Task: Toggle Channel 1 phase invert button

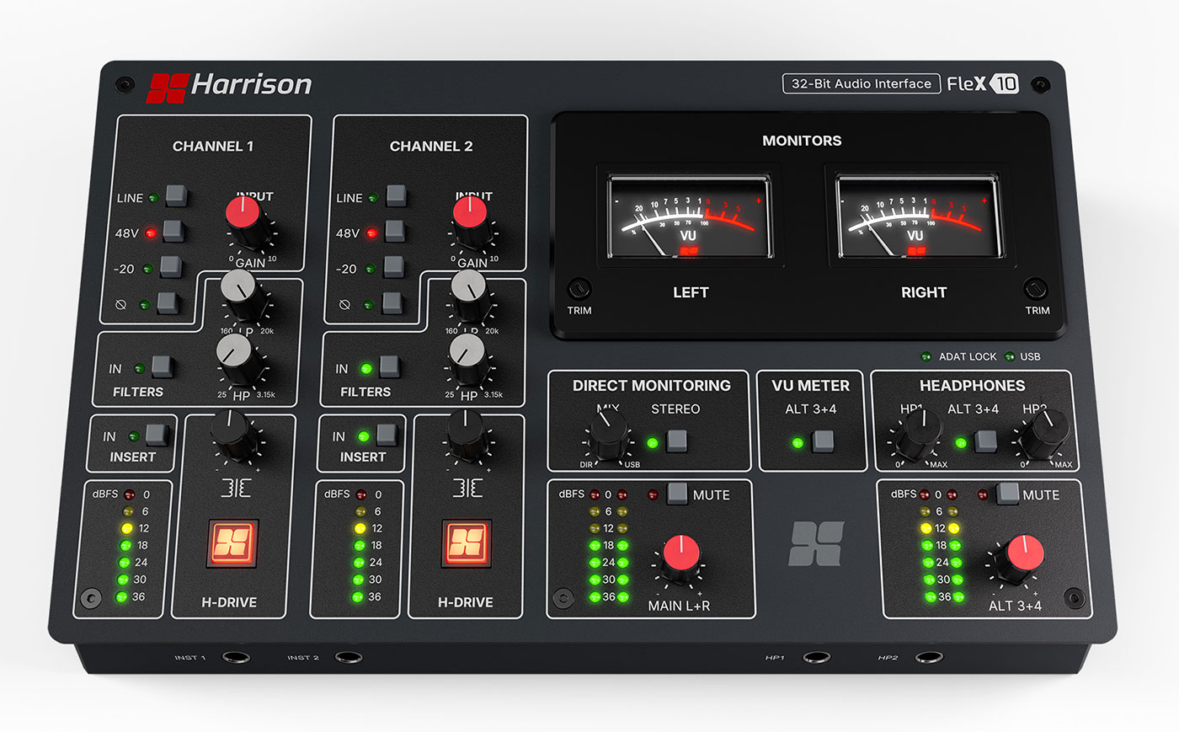Action: (x=167, y=302)
